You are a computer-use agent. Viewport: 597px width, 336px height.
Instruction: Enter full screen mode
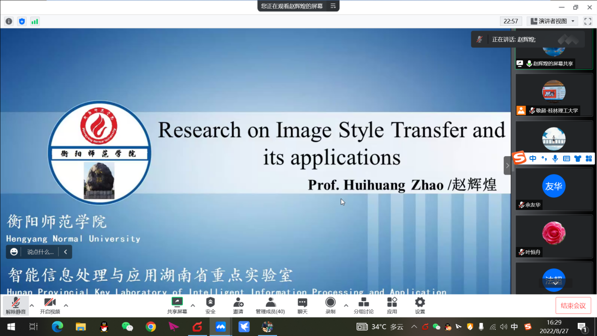point(588,21)
